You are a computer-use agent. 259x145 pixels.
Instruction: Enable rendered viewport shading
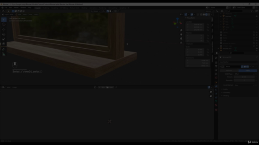(x=209, y=14)
